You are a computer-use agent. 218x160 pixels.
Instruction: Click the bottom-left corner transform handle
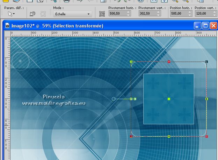click(131, 136)
